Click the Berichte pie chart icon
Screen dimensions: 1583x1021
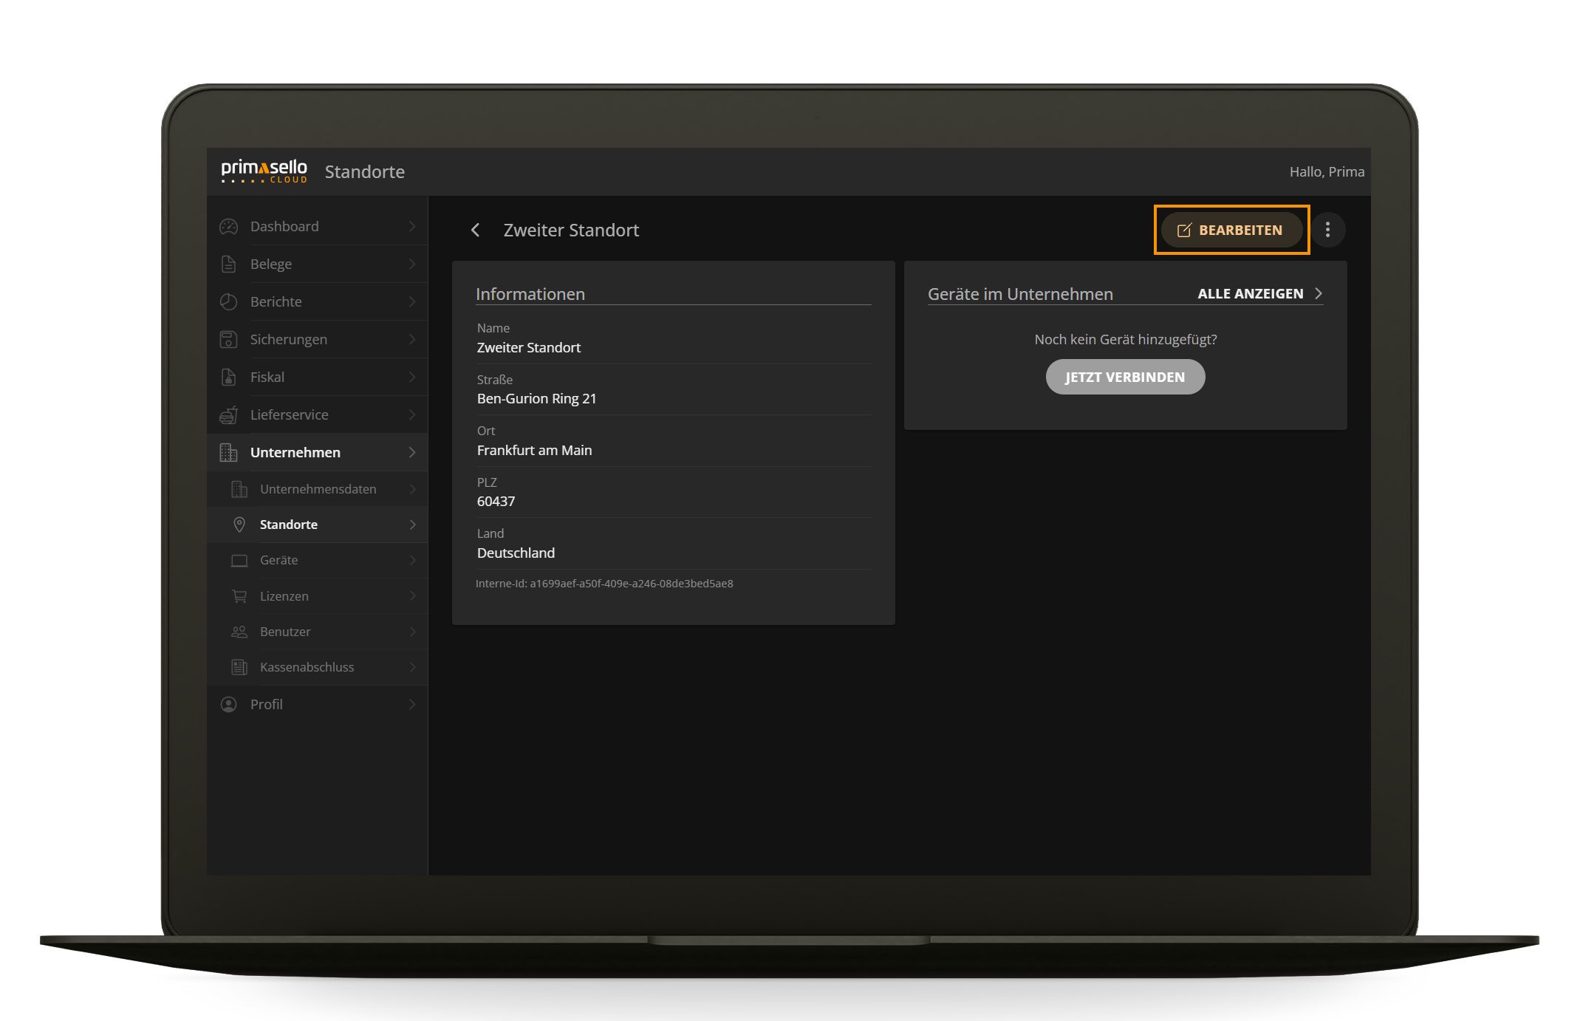[x=229, y=301]
